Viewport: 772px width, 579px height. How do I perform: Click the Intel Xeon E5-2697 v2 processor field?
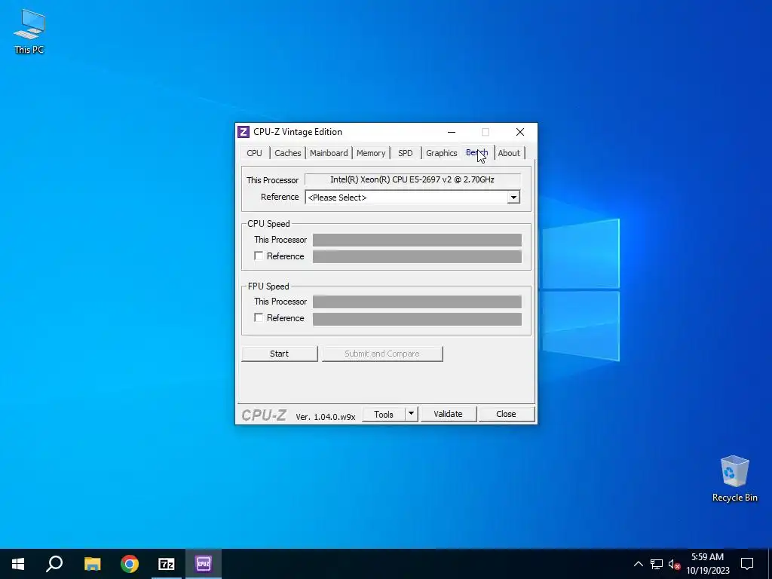412,179
